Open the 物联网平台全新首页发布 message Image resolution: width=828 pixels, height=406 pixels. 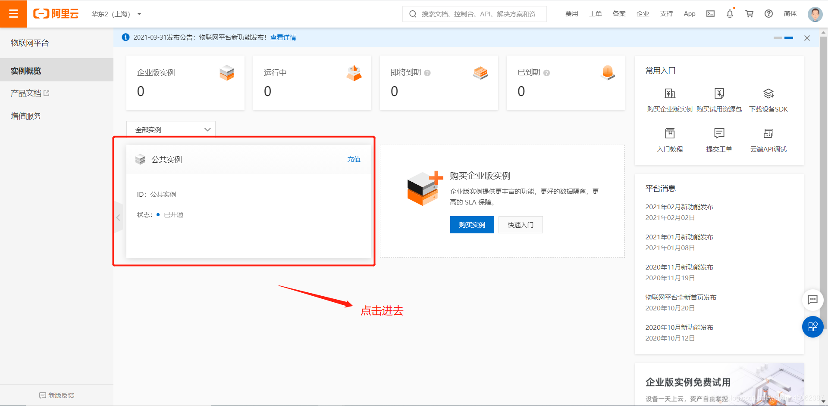pyautogui.click(x=681, y=298)
